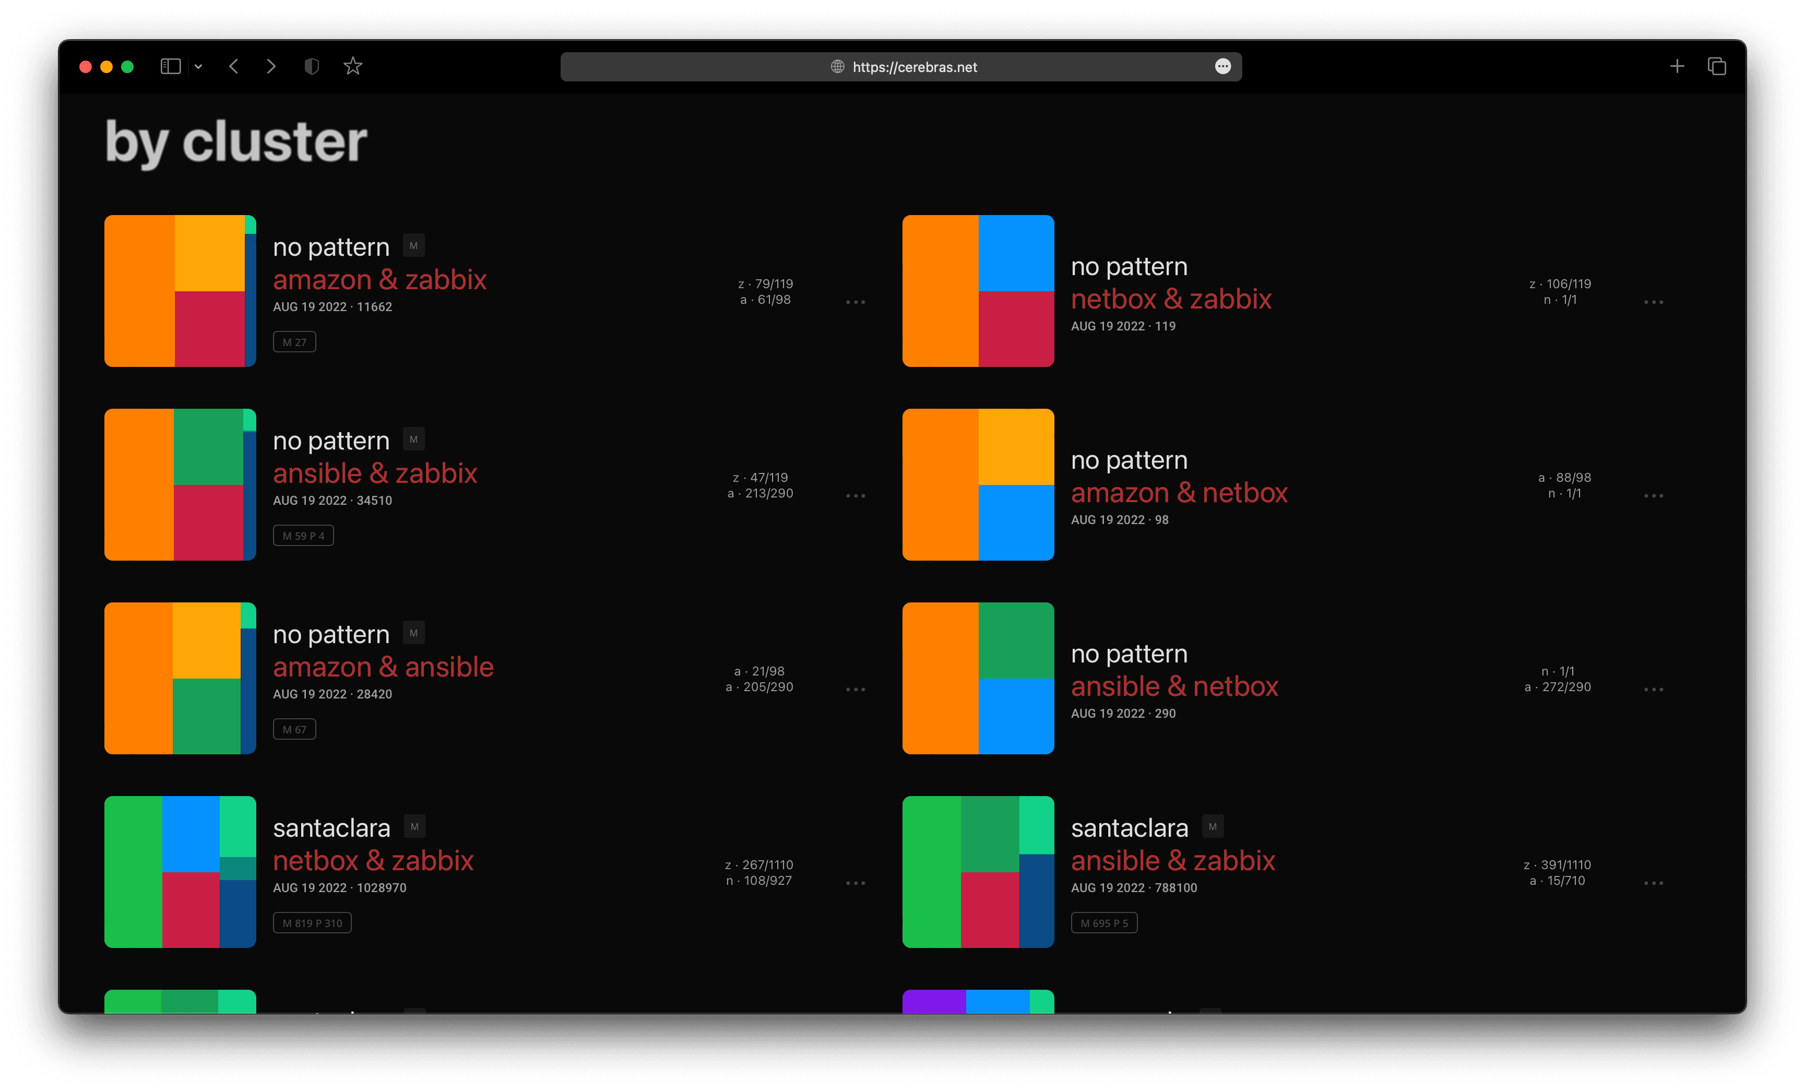Focus the cerebras.net address bar
The height and width of the screenshot is (1091, 1805).
(901, 67)
